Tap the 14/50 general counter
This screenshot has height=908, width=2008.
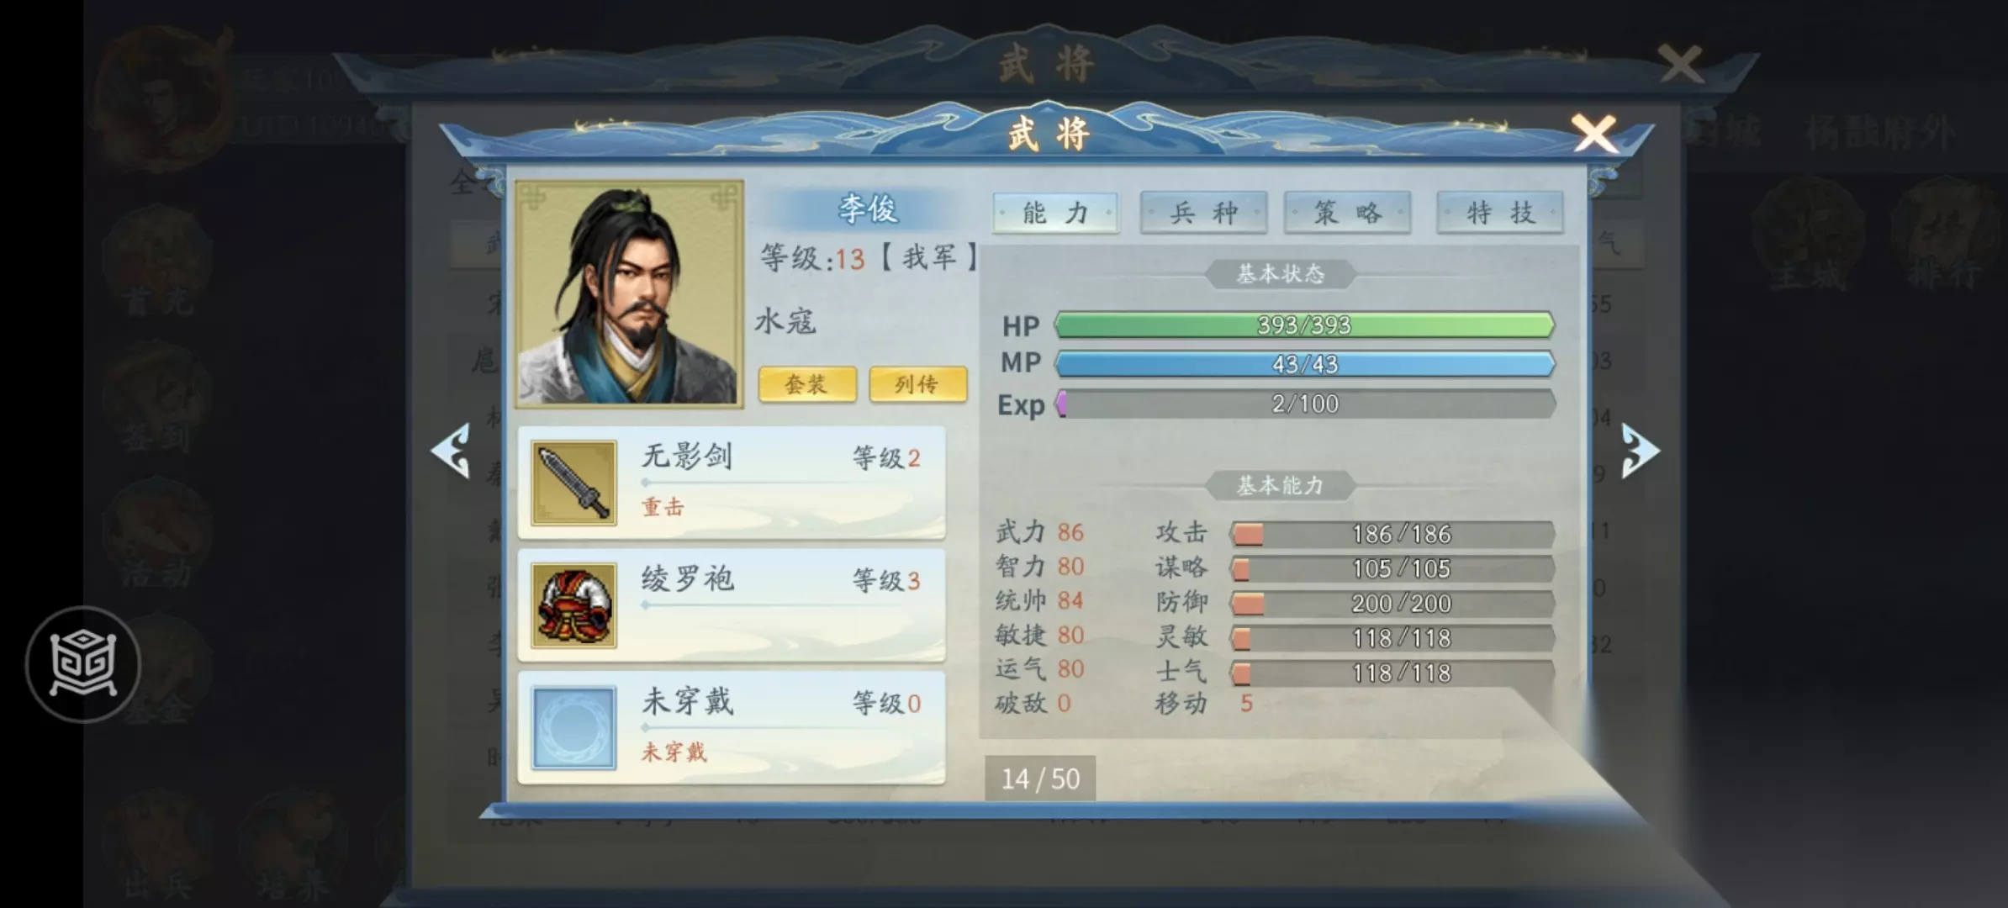(x=1040, y=779)
